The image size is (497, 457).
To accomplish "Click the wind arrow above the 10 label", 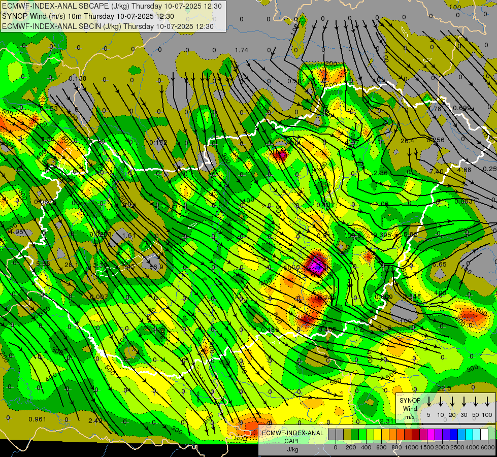I will [x=440, y=401].
